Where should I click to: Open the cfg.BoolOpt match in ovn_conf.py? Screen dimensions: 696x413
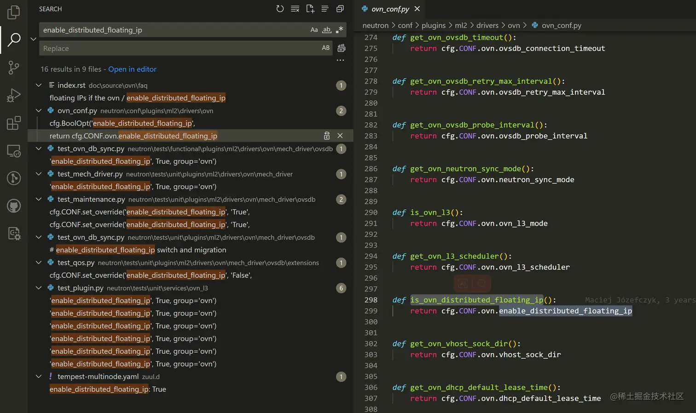[x=122, y=123]
